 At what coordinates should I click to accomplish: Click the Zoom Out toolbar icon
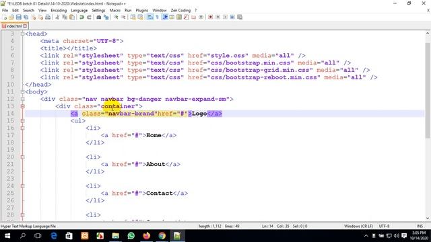[x=123, y=17]
